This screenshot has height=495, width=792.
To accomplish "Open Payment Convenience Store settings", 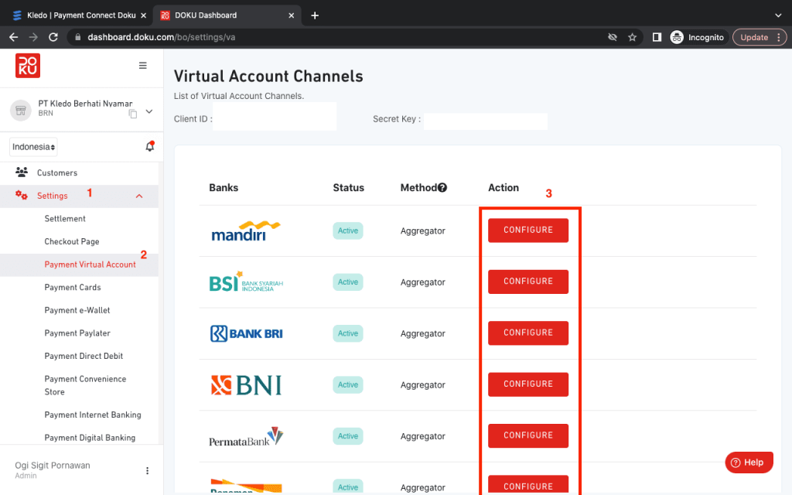I will tap(85, 385).
